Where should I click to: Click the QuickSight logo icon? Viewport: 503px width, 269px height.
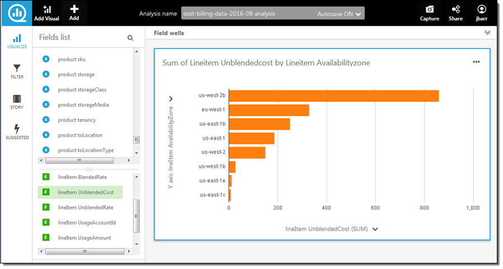[x=17, y=13]
